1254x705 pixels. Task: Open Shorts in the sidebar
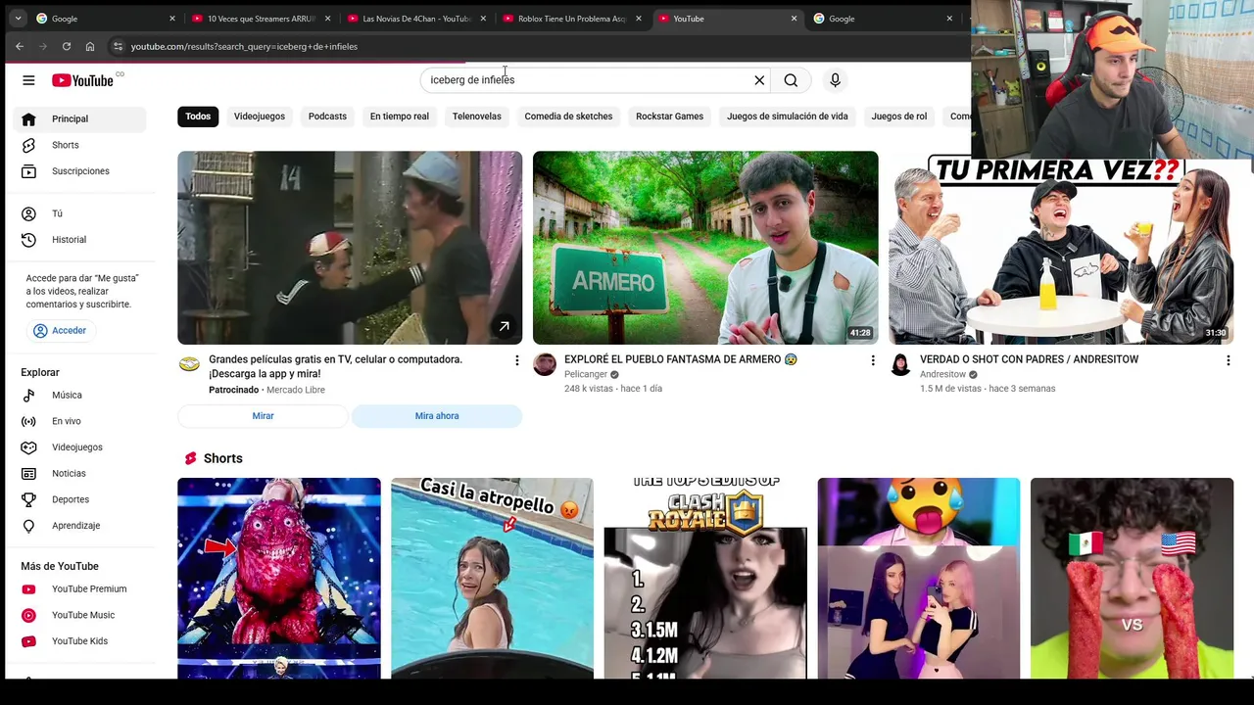pyautogui.click(x=80, y=145)
